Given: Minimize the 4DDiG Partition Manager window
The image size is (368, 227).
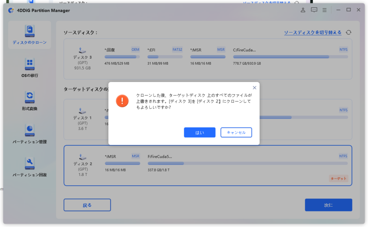Looking at the screenshot, I should point(338,10).
